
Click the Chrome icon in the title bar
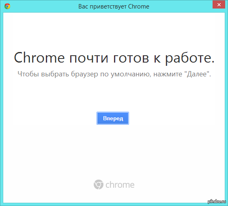tap(7, 6)
